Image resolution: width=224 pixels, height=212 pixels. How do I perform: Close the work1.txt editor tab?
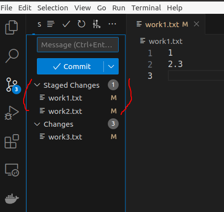pos(196,24)
